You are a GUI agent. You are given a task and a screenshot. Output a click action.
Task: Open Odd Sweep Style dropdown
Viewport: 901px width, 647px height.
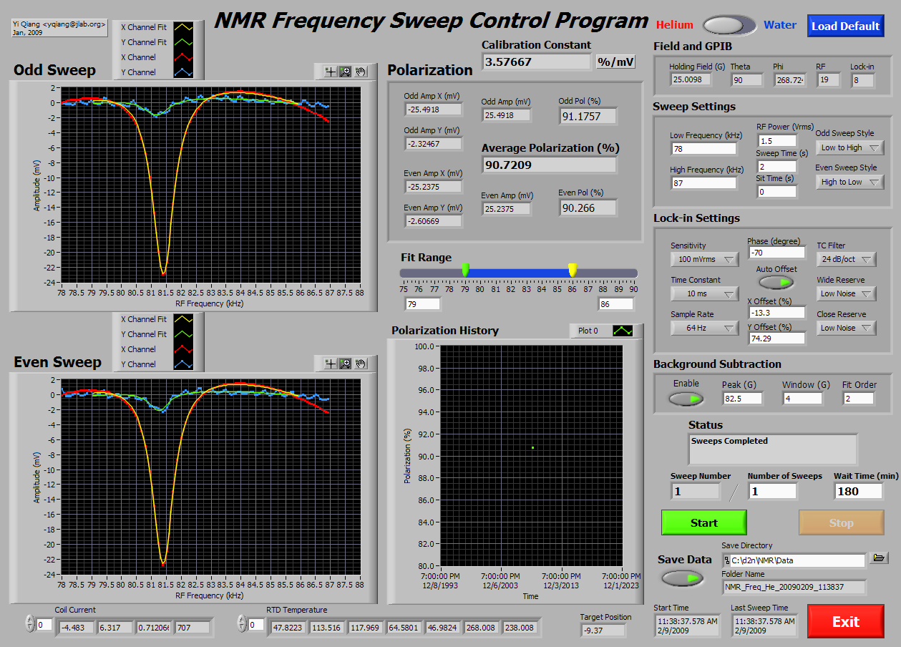click(x=850, y=147)
